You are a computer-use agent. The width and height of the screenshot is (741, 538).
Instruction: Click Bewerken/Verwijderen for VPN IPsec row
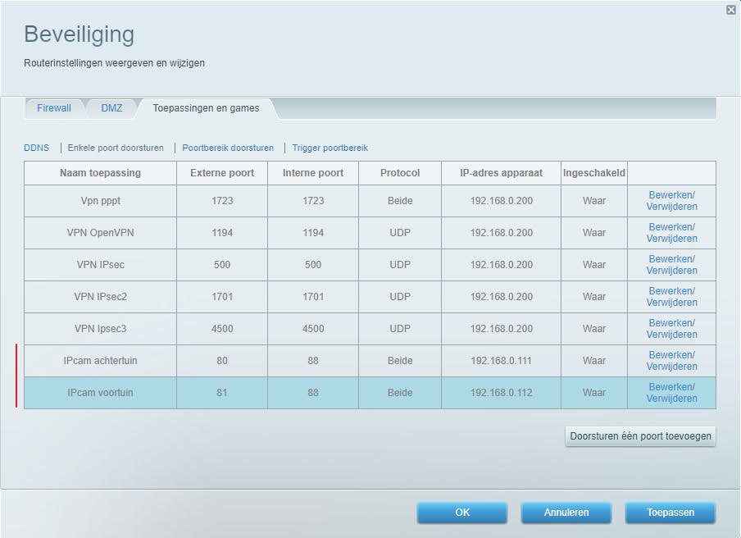pyautogui.click(x=671, y=265)
